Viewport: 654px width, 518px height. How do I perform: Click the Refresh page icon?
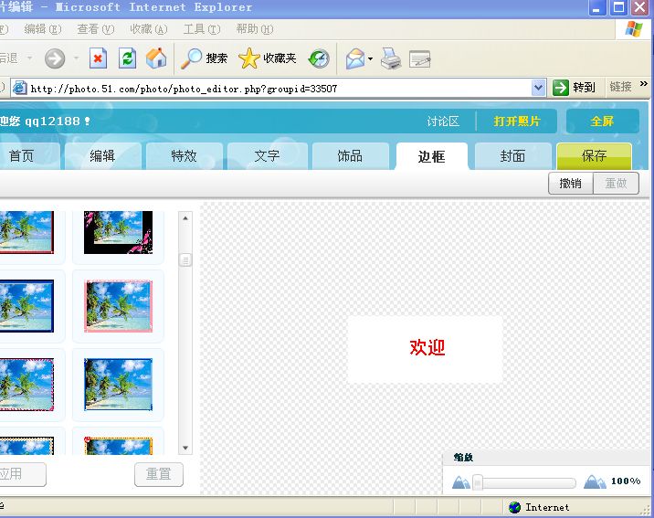click(127, 58)
